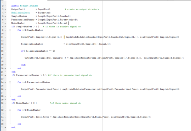The image size is (191, 131).
Task: Select the global ModulationIndex variable name
Action: tap(29, 6)
